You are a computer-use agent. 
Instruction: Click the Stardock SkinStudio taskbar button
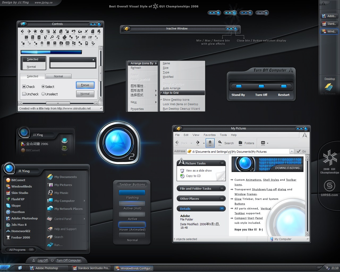pos(92,268)
